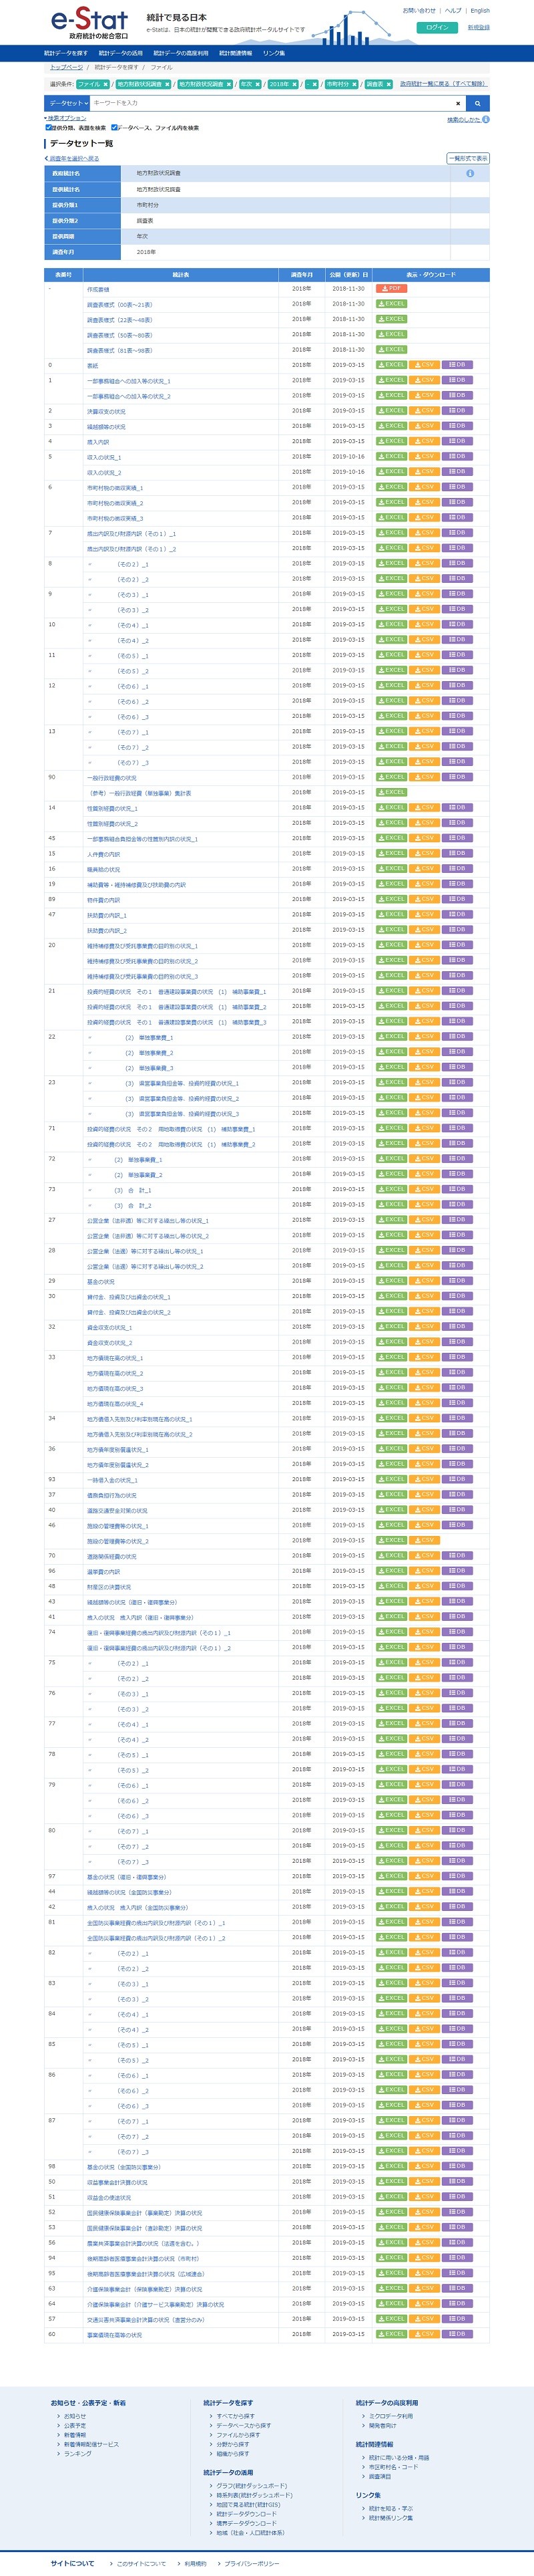Download EXCEL for （参考）一般行政経費（単独事業）集計表

click(x=391, y=792)
